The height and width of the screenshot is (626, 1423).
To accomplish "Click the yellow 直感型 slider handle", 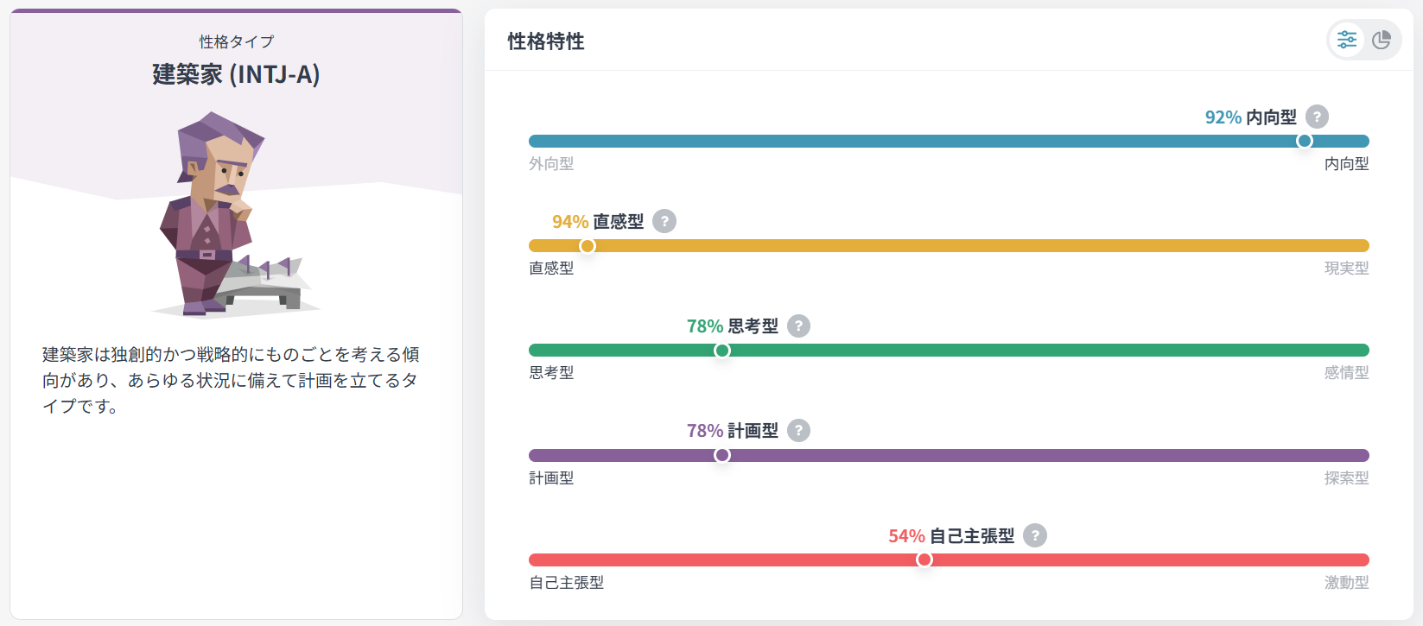I will pos(588,246).
